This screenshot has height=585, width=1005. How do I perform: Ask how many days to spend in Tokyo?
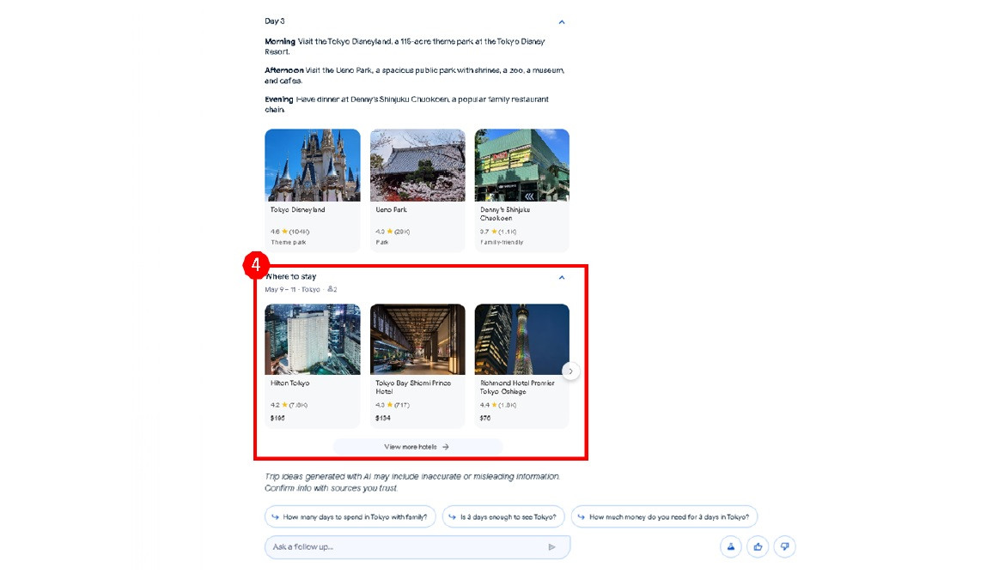click(350, 516)
